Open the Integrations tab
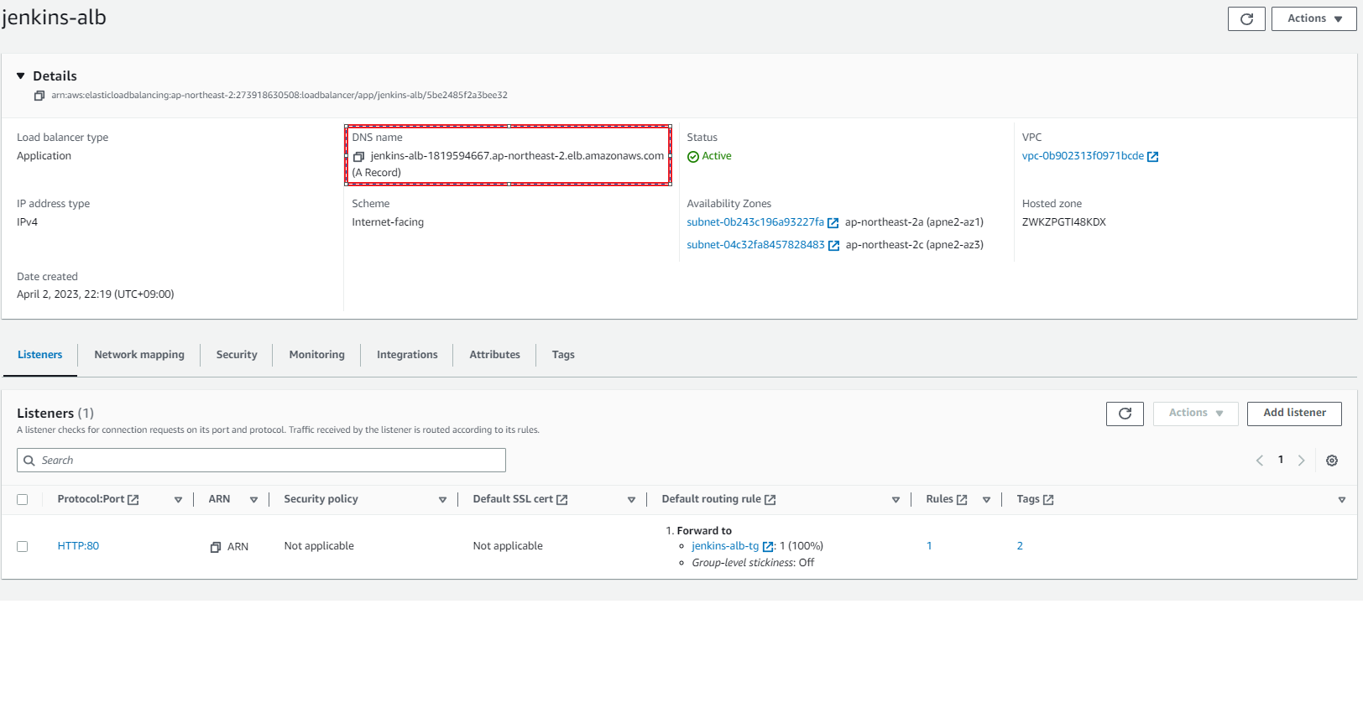1363x708 pixels. click(x=407, y=355)
